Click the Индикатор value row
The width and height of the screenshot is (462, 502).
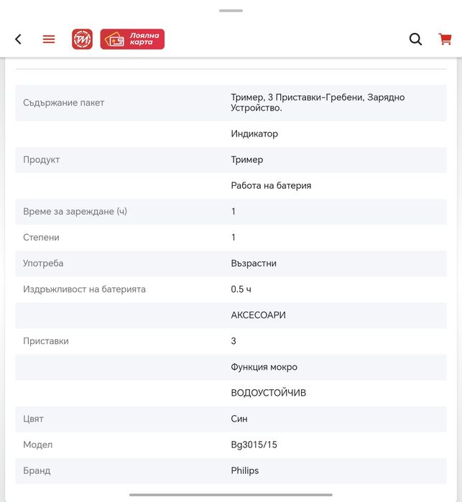coord(254,134)
